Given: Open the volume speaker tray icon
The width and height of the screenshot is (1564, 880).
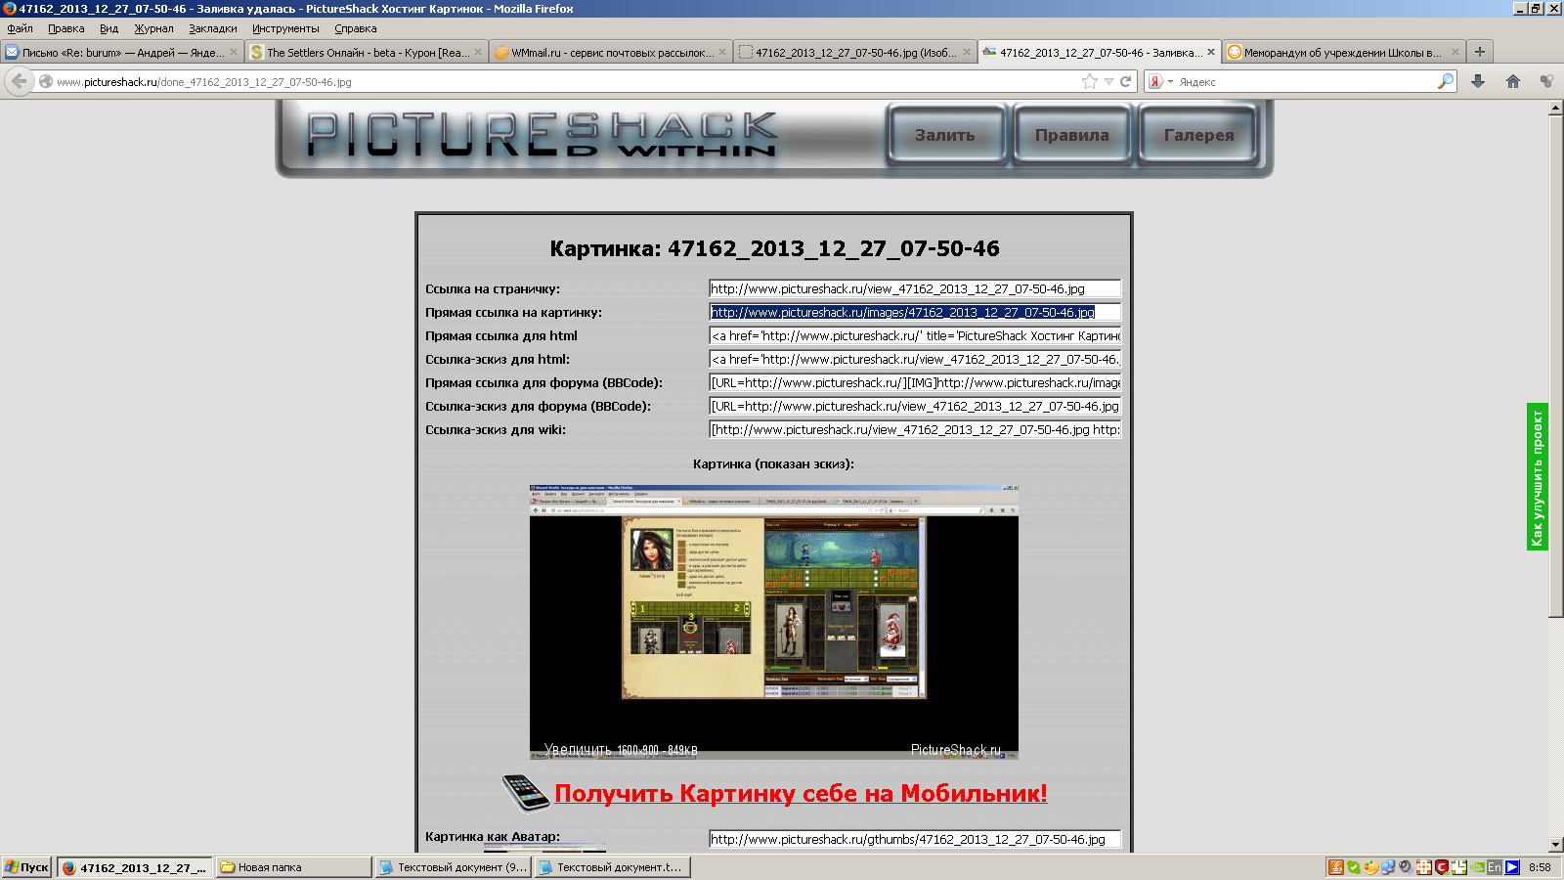Looking at the screenshot, I should [x=1406, y=867].
